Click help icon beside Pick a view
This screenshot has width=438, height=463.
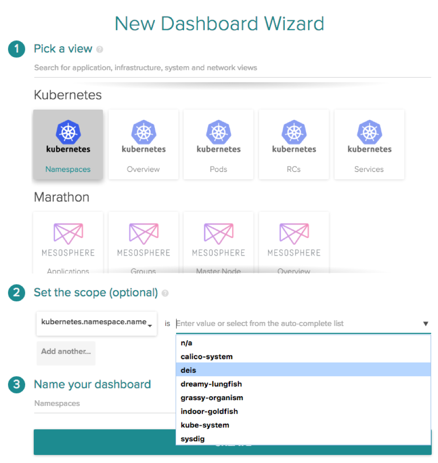[100, 49]
